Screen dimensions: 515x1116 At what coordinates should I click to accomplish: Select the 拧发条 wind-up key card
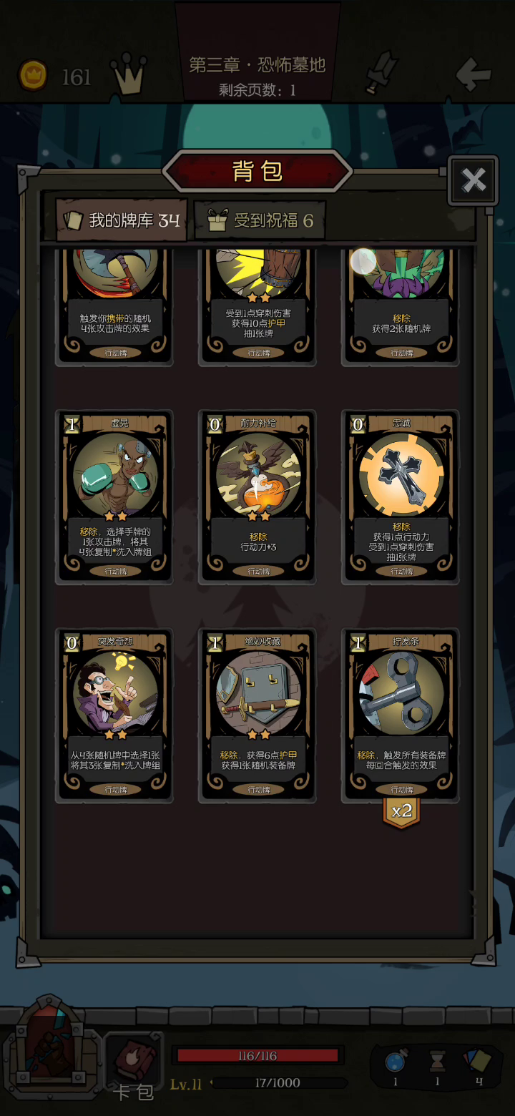pyautogui.click(x=401, y=715)
